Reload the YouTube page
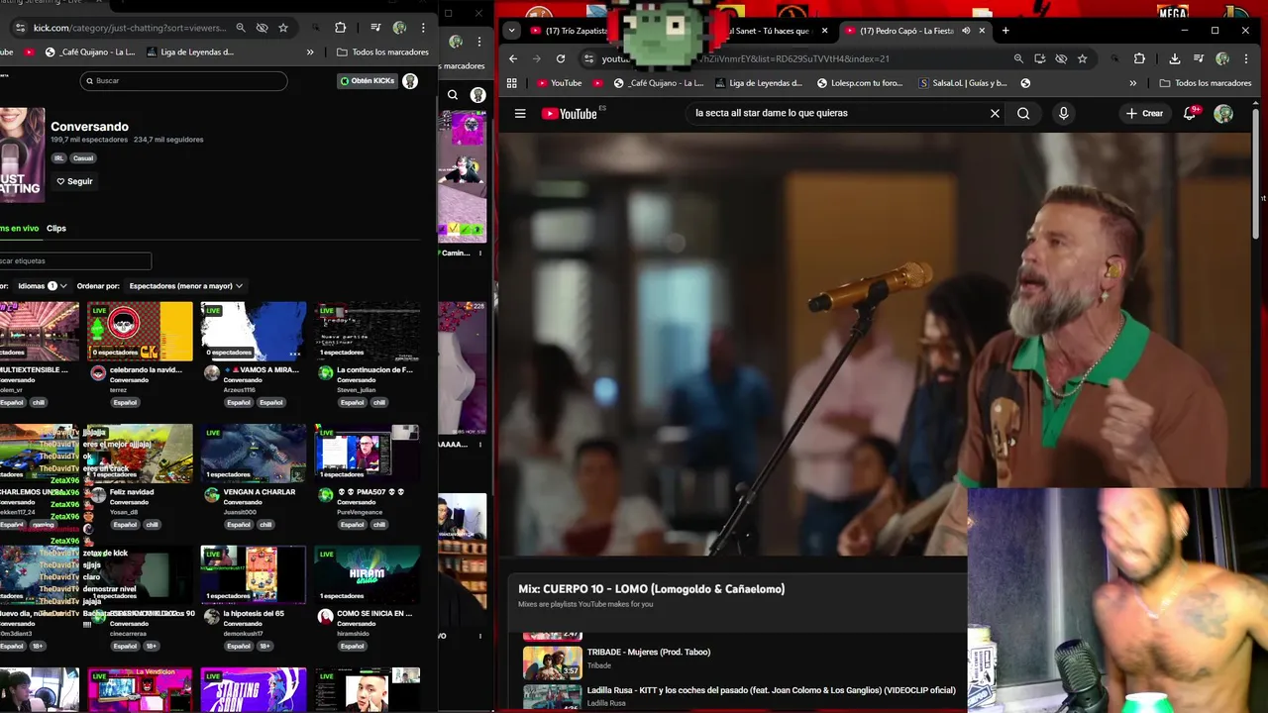The image size is (1268, 713). pyautogui.click(x=561, y=58)
